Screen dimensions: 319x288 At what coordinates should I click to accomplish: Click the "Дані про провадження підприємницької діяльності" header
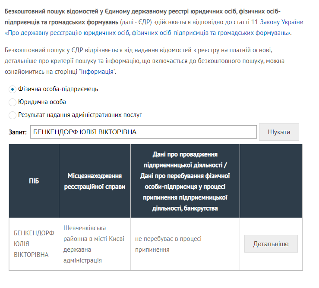(185, 181)
